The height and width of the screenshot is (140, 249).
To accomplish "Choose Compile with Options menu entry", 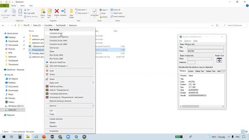I will pyautogui.click(x=70, y=37).
